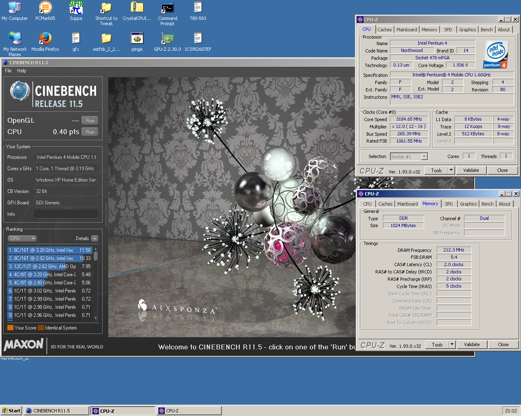Screen dimensions: 521x416
Task: Run the OpenGL benchmark
Action: (90, 121)
